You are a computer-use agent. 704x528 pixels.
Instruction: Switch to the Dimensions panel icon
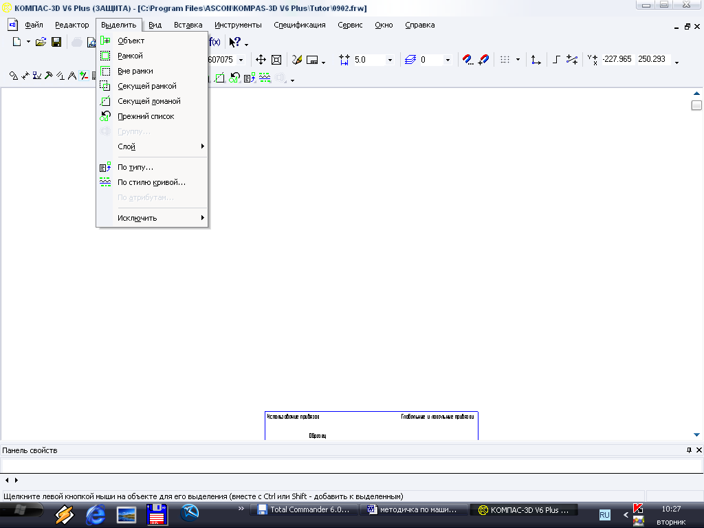pyautogui.click(x=25, y=76)
